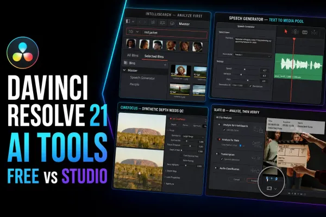Switch to the All Bins tab
Image resolution: width=326 pixels, height=217 pixels.
[133, 55]
